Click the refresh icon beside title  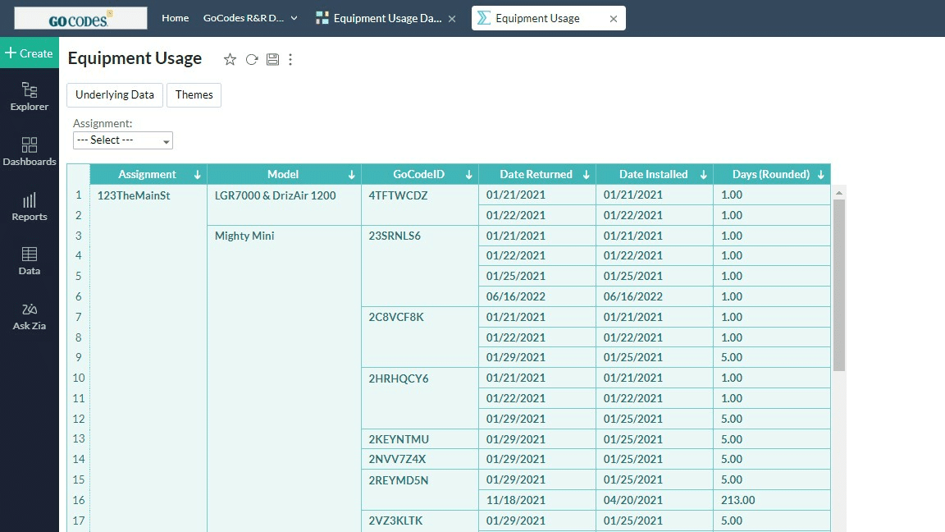coord(252,59)
